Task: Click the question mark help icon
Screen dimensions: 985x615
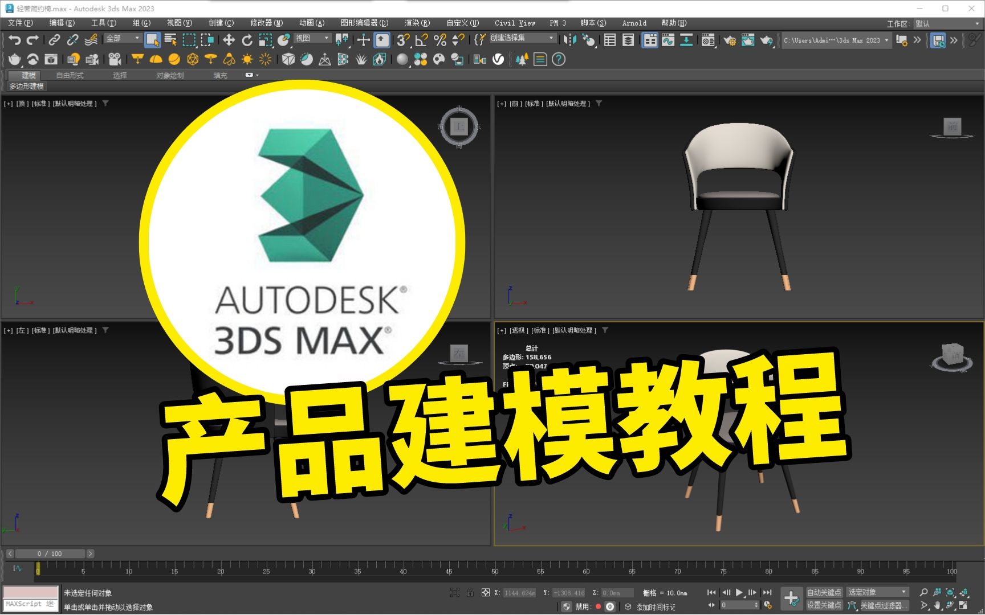Action: [559, 59]
